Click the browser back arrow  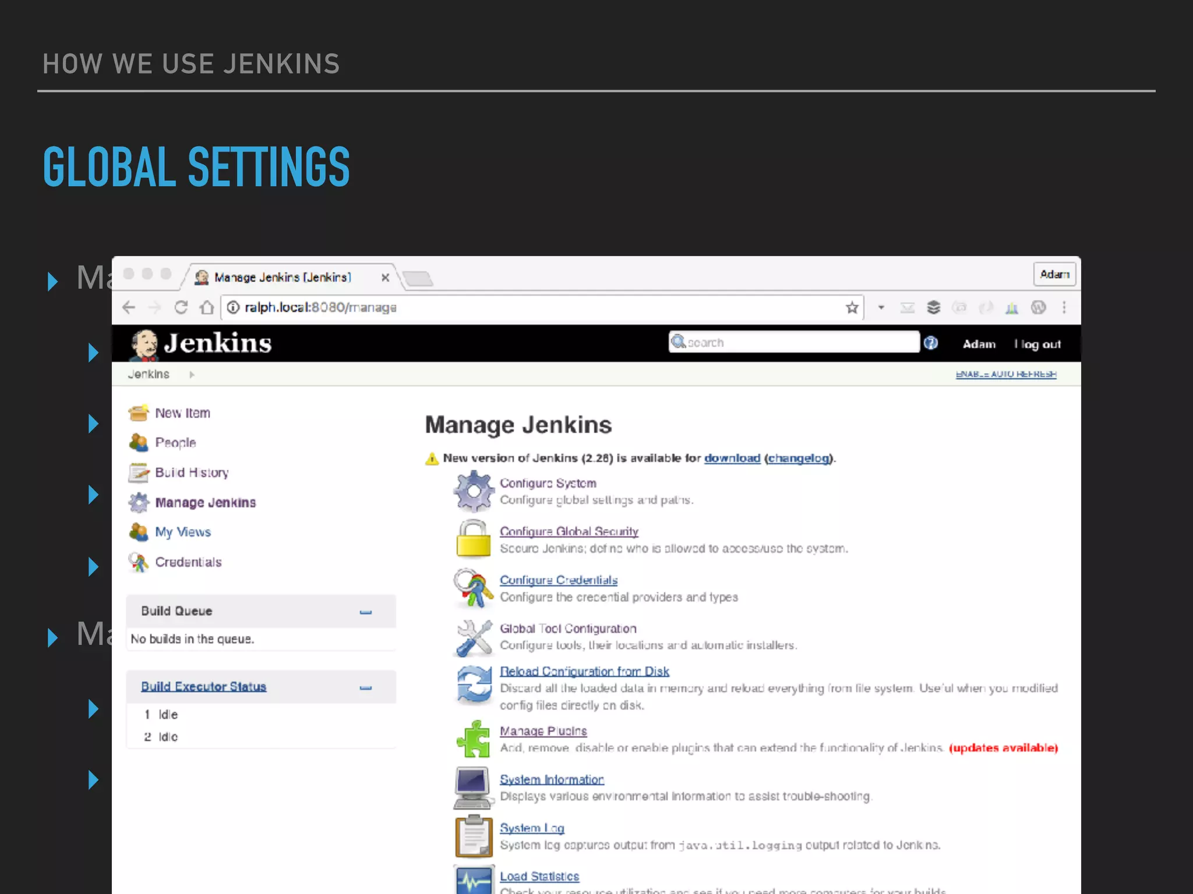pyautogui.click(x=129, y=307)
